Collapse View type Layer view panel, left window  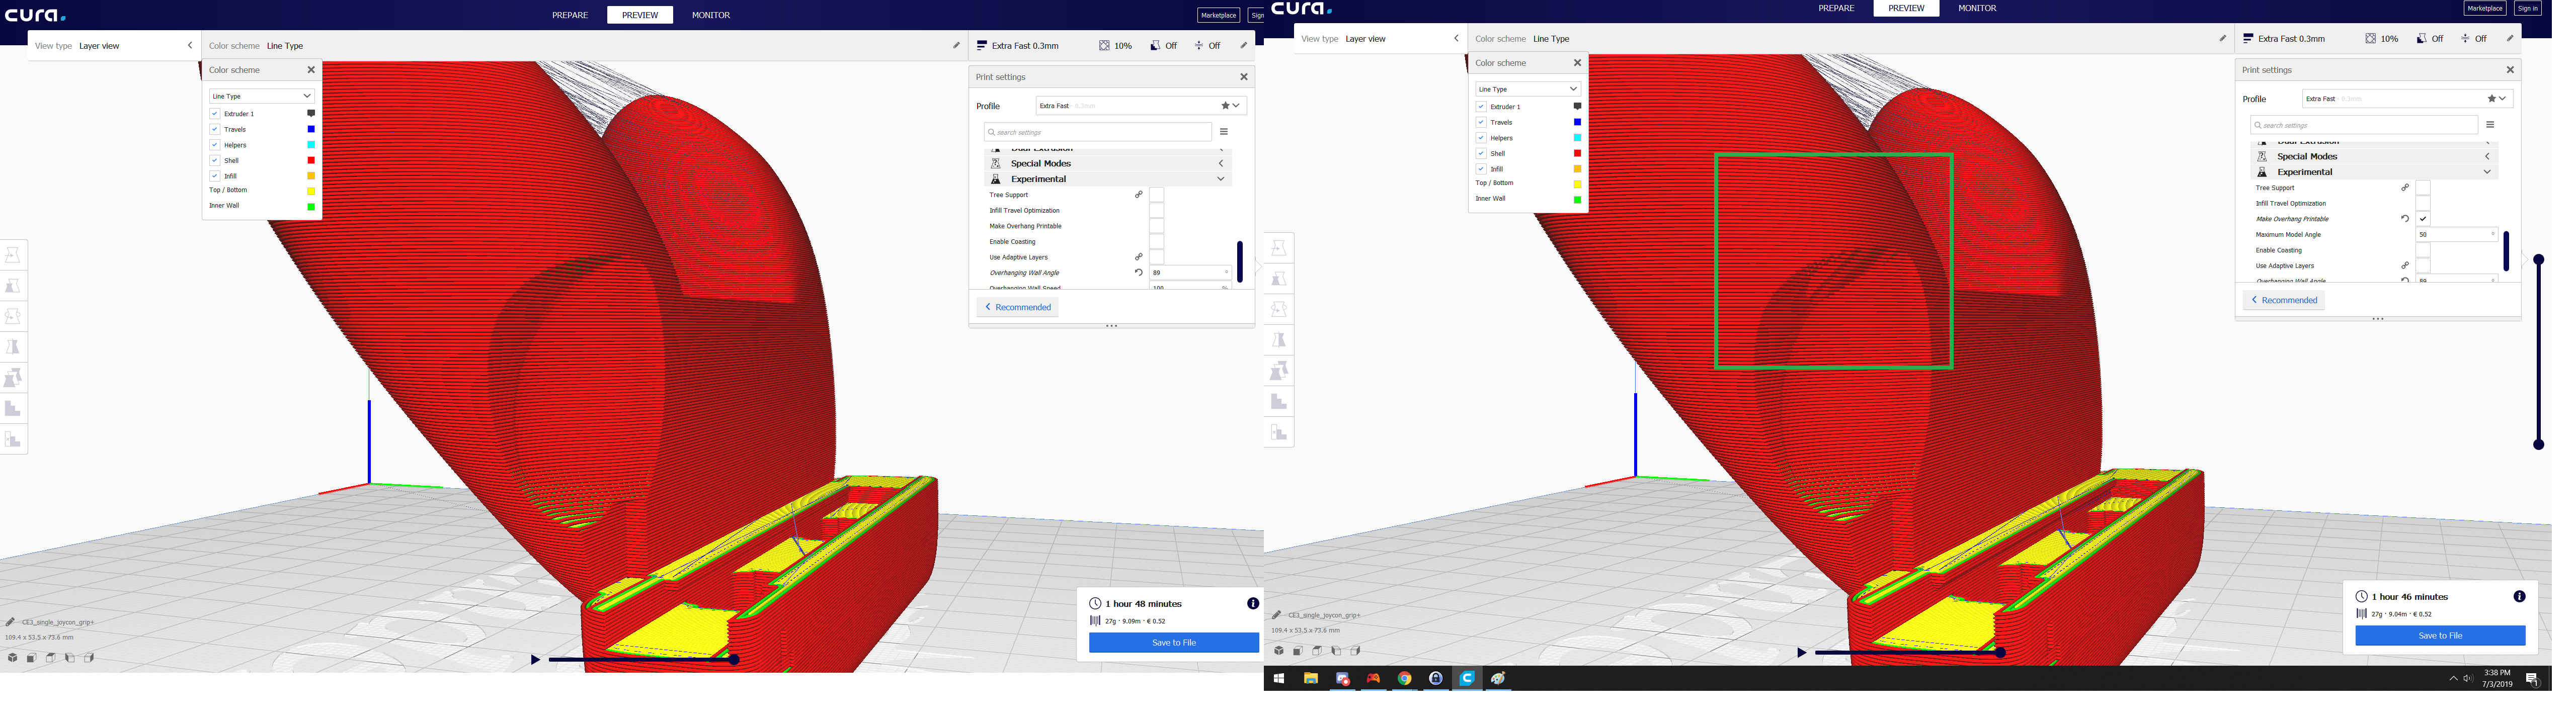[190, 45]
